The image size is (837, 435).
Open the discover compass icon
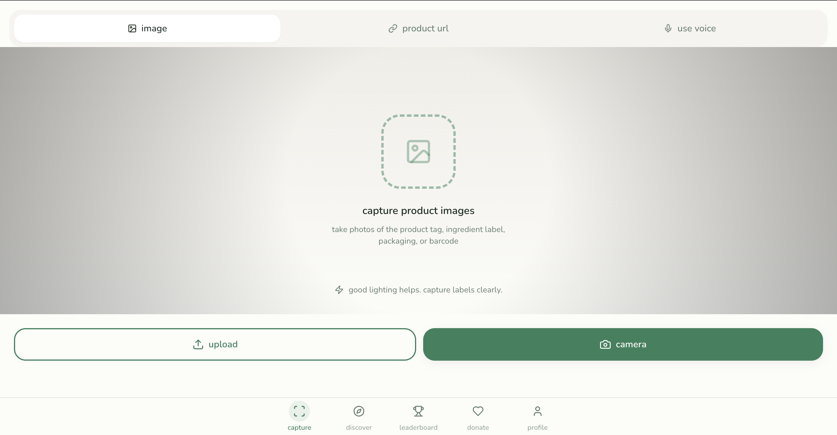tap(359, 411)
